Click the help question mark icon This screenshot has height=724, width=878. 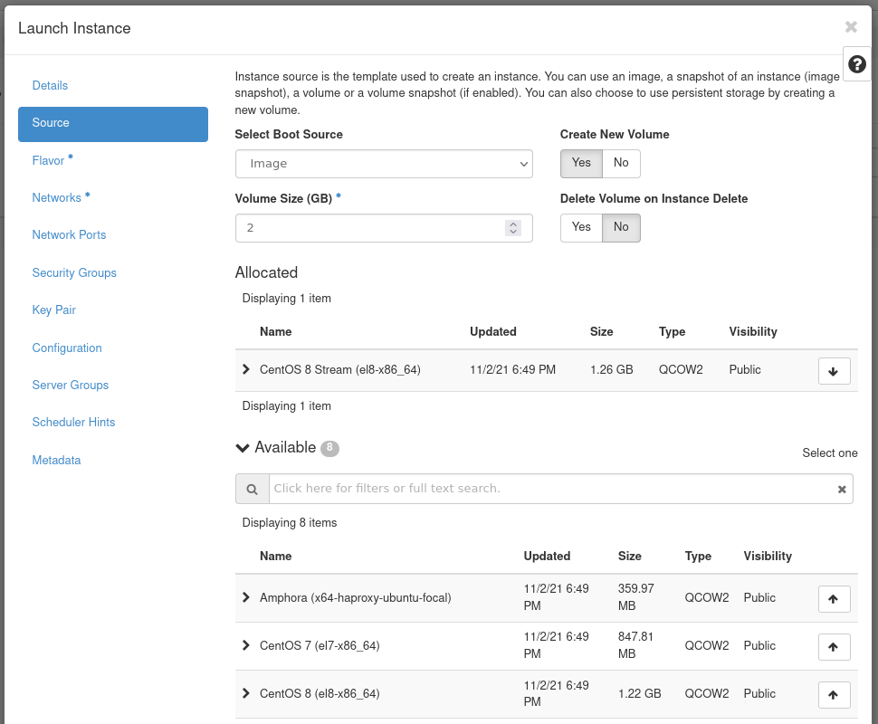[x=856, y=65]
